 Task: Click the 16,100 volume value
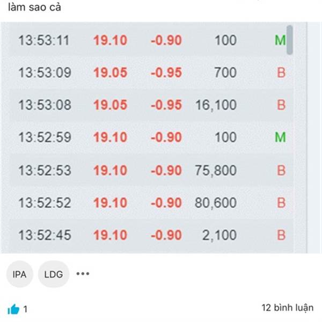click(x=216, y=105)
